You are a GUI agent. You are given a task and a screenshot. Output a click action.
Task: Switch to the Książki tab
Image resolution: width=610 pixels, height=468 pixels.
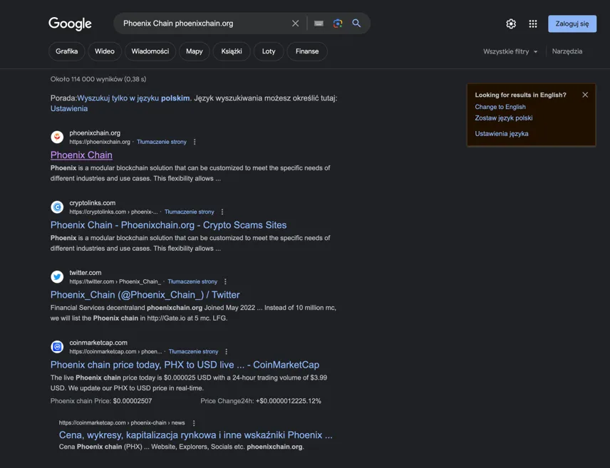pos(232,51)
